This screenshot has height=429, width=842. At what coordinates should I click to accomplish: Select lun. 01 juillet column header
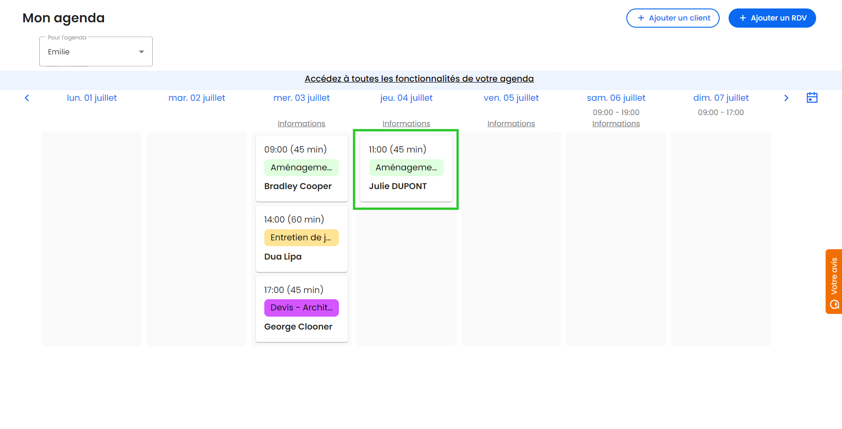pos(92,98)
